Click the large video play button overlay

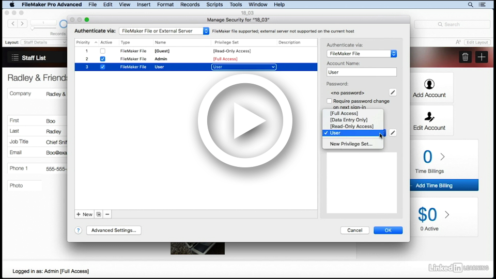pyautogui.click(x=245, y=120)
